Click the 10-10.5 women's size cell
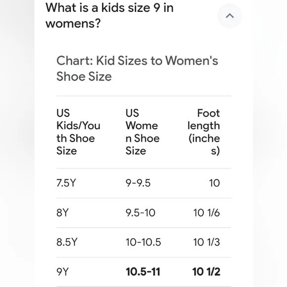The height and width of the screenshot is (287, 287). (x=143, y=242)
